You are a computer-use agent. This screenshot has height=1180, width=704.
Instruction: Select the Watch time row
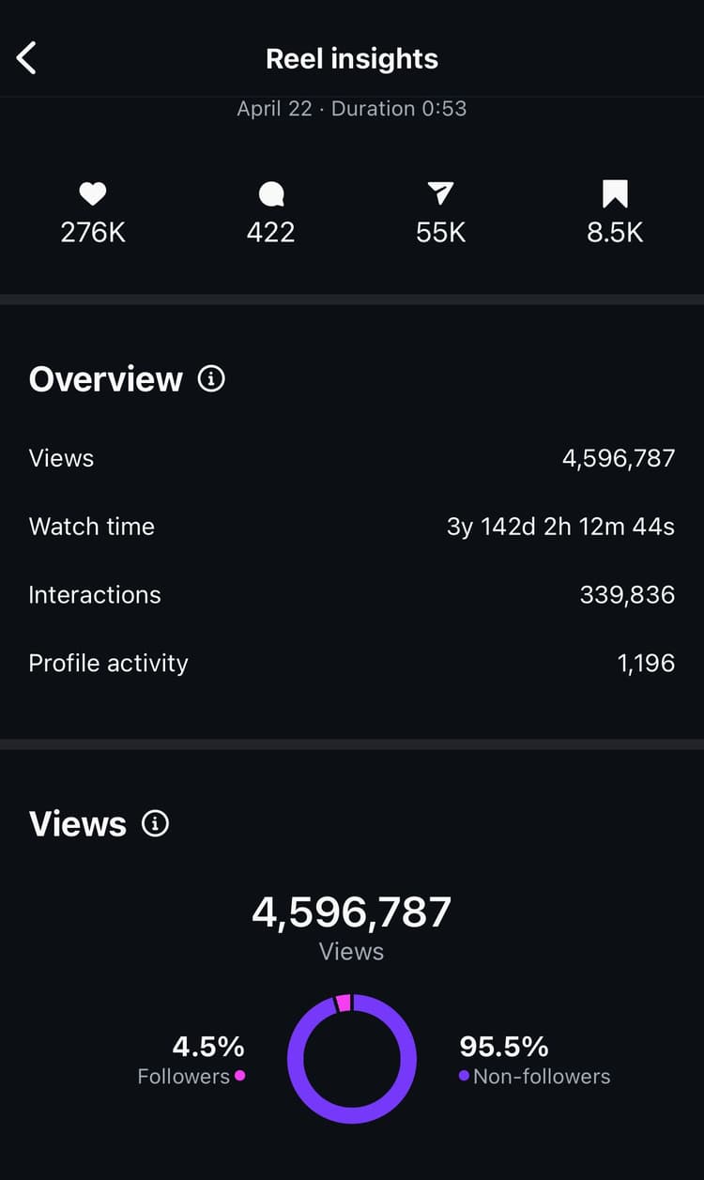pyautogui.click(x=351, y=527)
